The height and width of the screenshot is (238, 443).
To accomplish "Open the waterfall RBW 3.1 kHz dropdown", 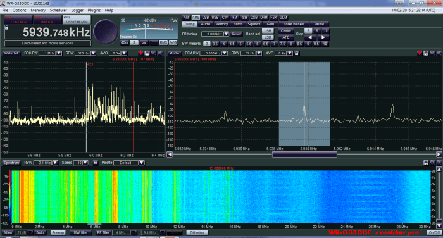I will [x=55, y=163].
